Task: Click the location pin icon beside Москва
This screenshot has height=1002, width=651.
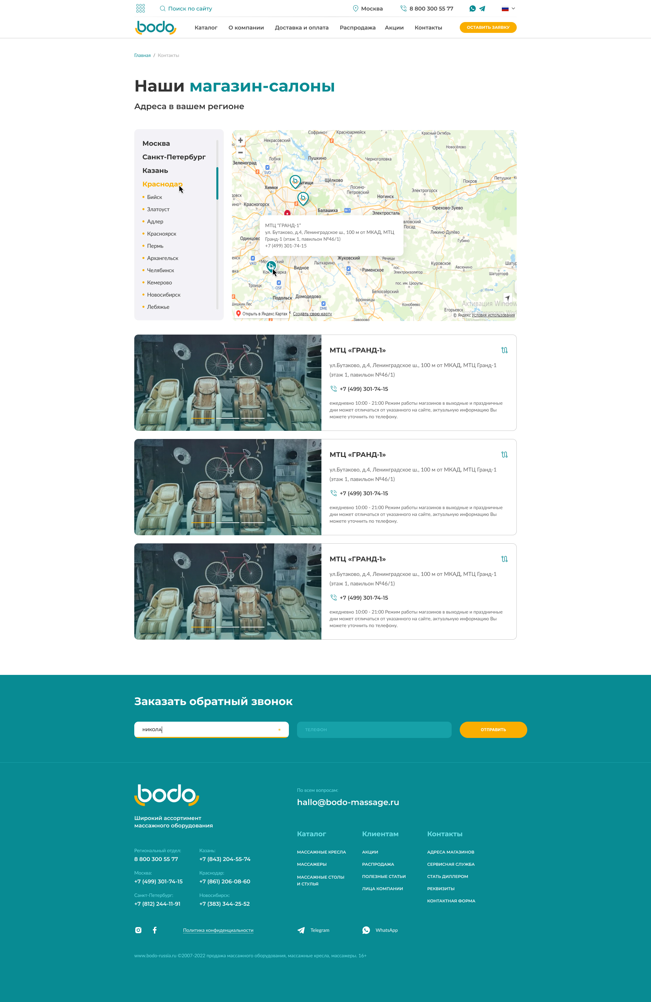Action: [355, 8]
